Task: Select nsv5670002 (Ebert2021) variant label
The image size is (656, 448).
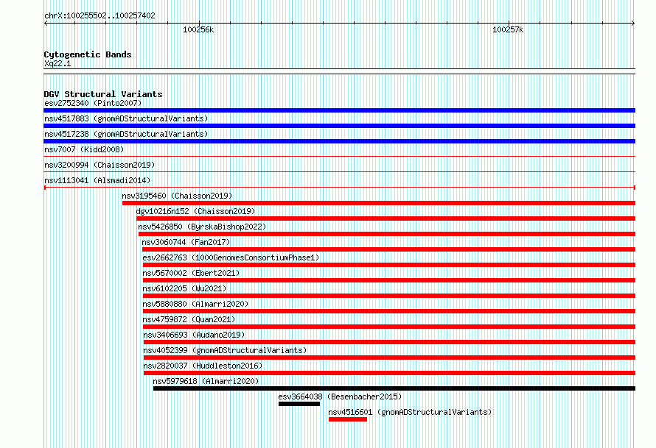Action: point(191,273)
